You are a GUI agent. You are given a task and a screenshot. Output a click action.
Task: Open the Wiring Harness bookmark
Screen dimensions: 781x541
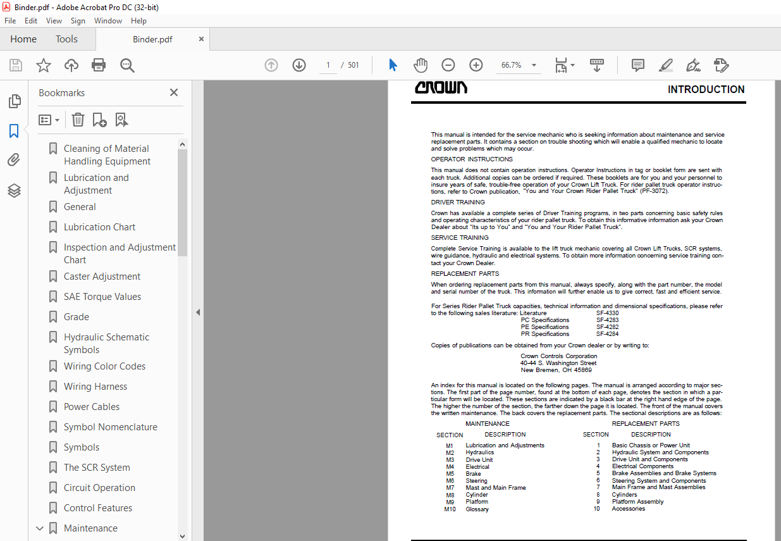coord(95,387)
